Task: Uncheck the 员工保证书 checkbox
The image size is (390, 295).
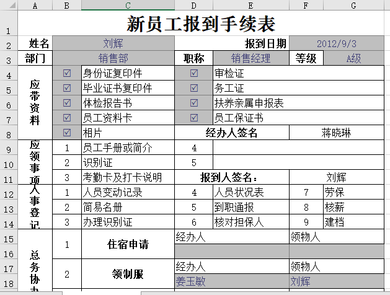Action: click(x=194, y=117)
